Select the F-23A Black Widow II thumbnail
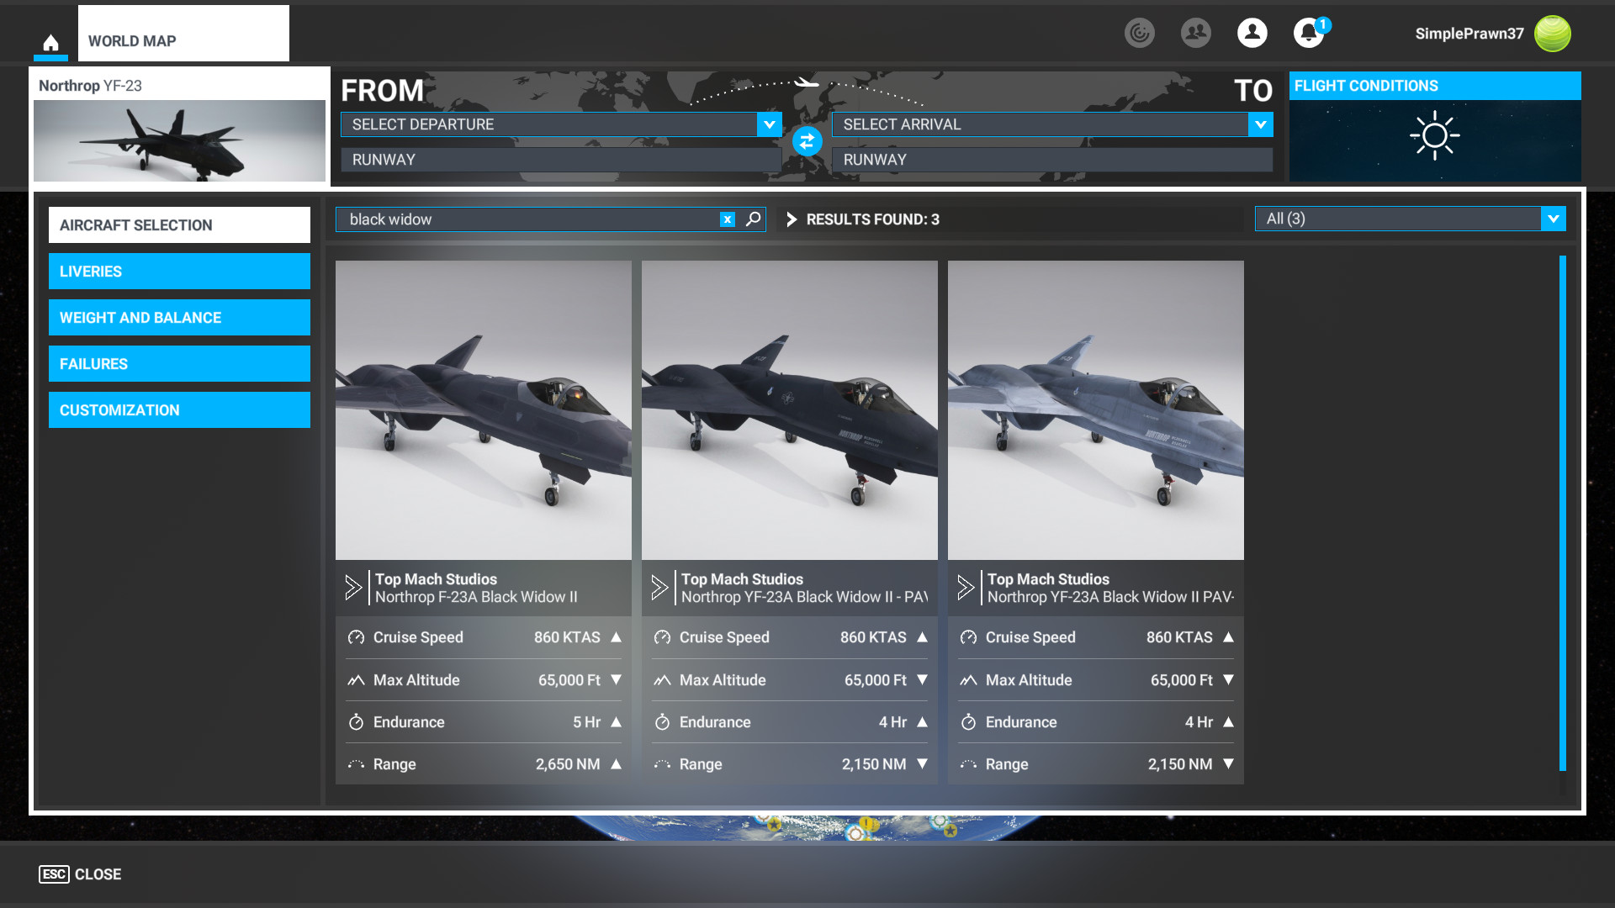The height and width of the screenshot is (908, 1615). pyautogui.click(x=483, y=410)
